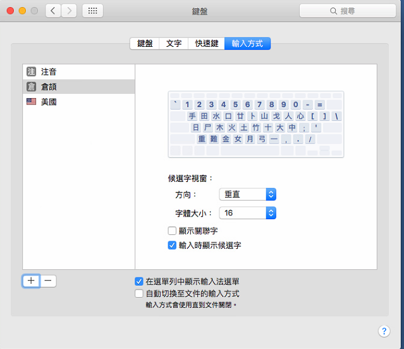Viewport: 404px width, 349px height.
Task: Click the 重 key on keyboard preview
Action: coord(202,139)
